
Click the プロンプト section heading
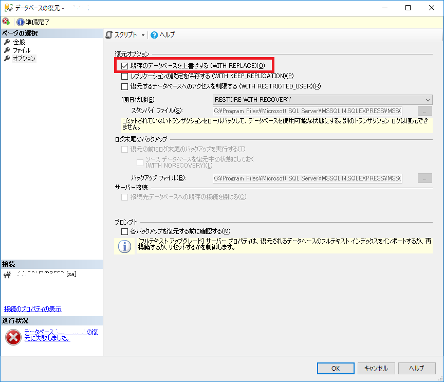[x=126, y=222]
